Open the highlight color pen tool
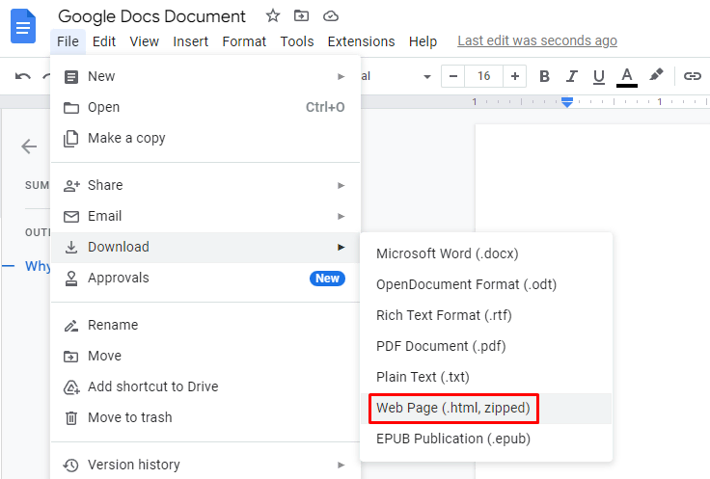The image size is (710, 479). pos(656,75)
